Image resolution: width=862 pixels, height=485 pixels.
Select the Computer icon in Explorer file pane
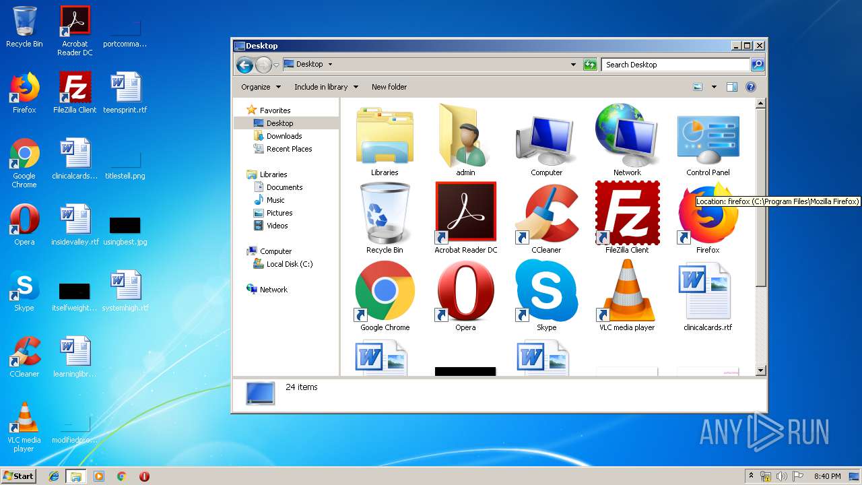click(x=546, y=140)
